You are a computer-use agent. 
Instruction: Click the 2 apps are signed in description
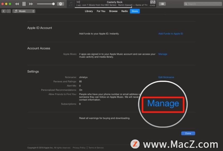pyautogui.click(x=117, y=55)
